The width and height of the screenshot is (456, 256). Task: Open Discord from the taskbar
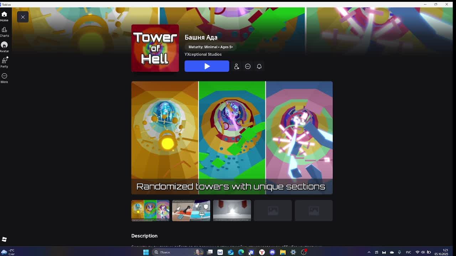[x=273, y=252]
